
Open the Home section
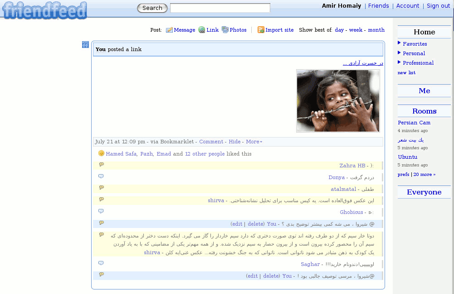tap(424, 32)
